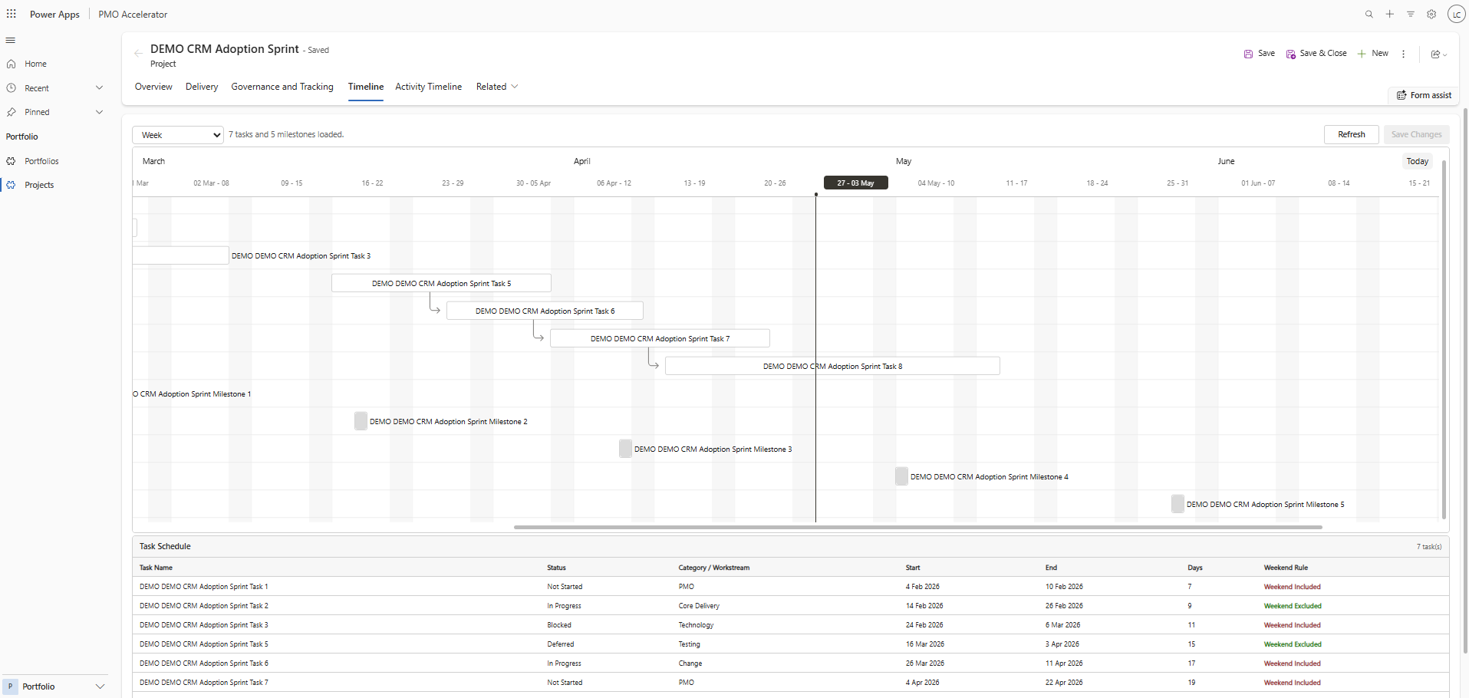Expand the Pinned navigation section
This screenshot has width=1469, height=698.
(99, 112)
